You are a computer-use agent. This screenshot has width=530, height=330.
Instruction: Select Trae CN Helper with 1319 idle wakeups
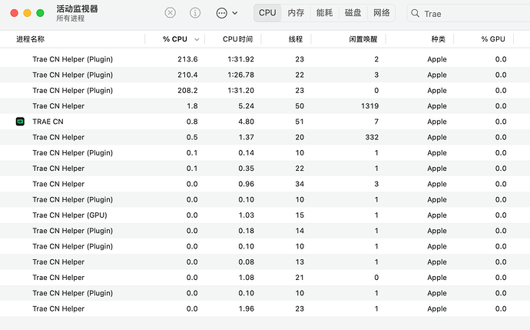(x=265, y=106)
